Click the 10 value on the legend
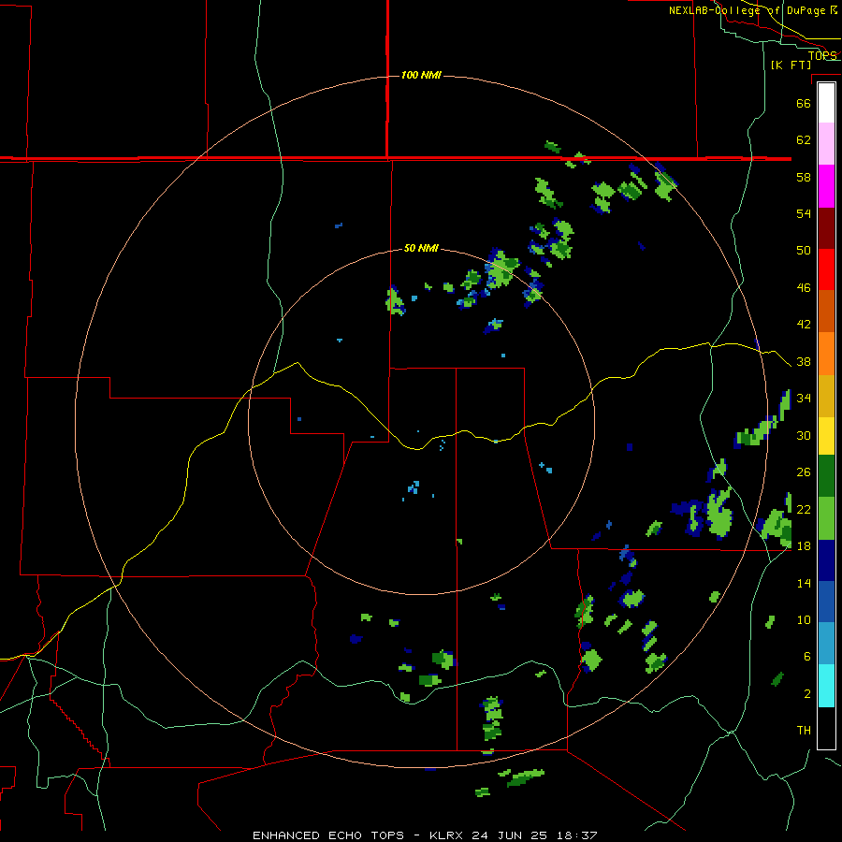Viewport: 842px width, 842px height. click(804, 619)
